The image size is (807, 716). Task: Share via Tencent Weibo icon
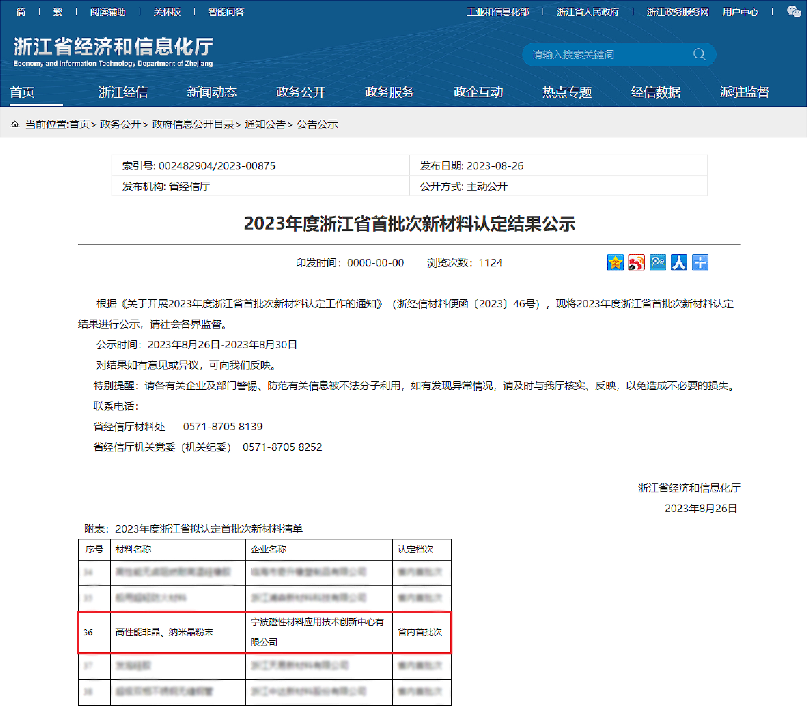tap(658, 262)
